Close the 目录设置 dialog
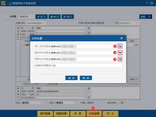156x117 pixels. point(121,38)
